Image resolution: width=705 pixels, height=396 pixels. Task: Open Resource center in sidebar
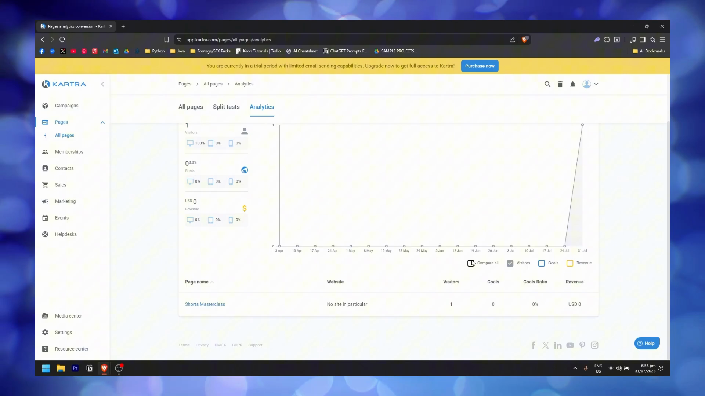click(72, 349)
